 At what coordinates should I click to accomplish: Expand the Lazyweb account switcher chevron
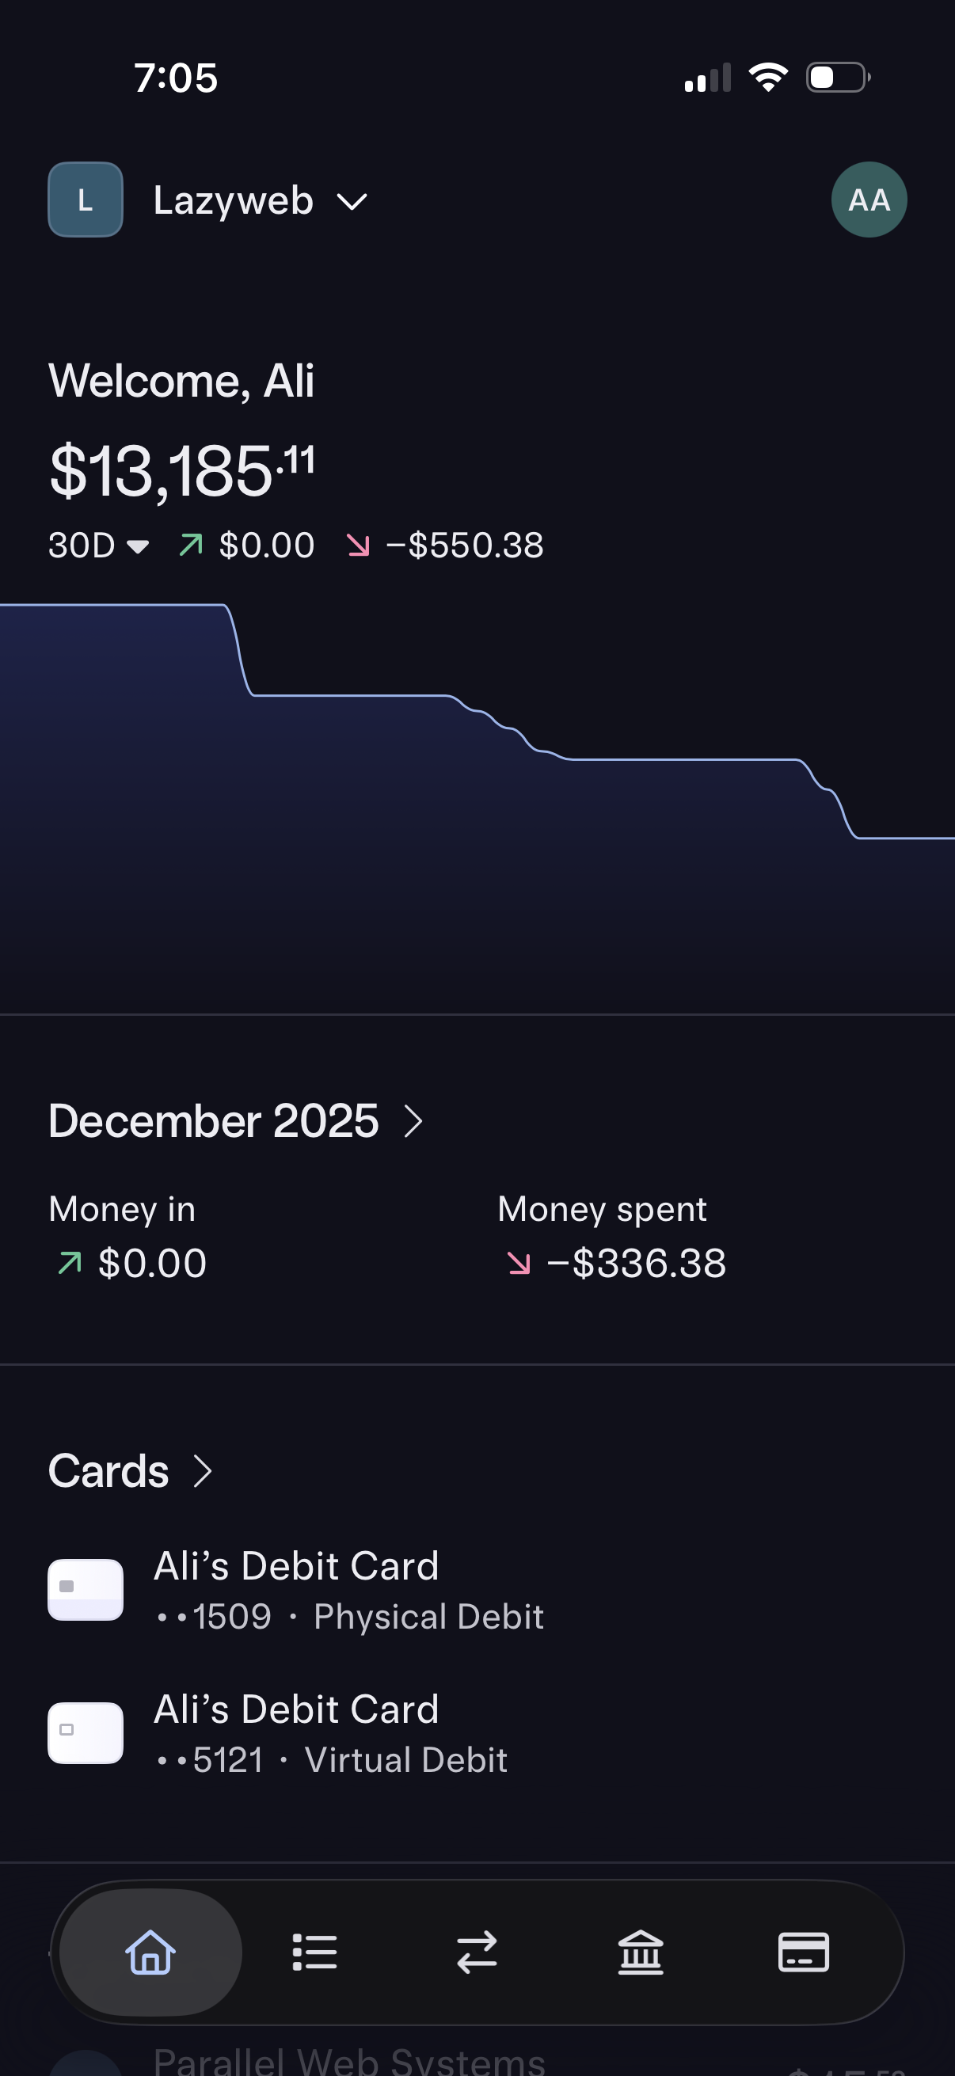352,201
